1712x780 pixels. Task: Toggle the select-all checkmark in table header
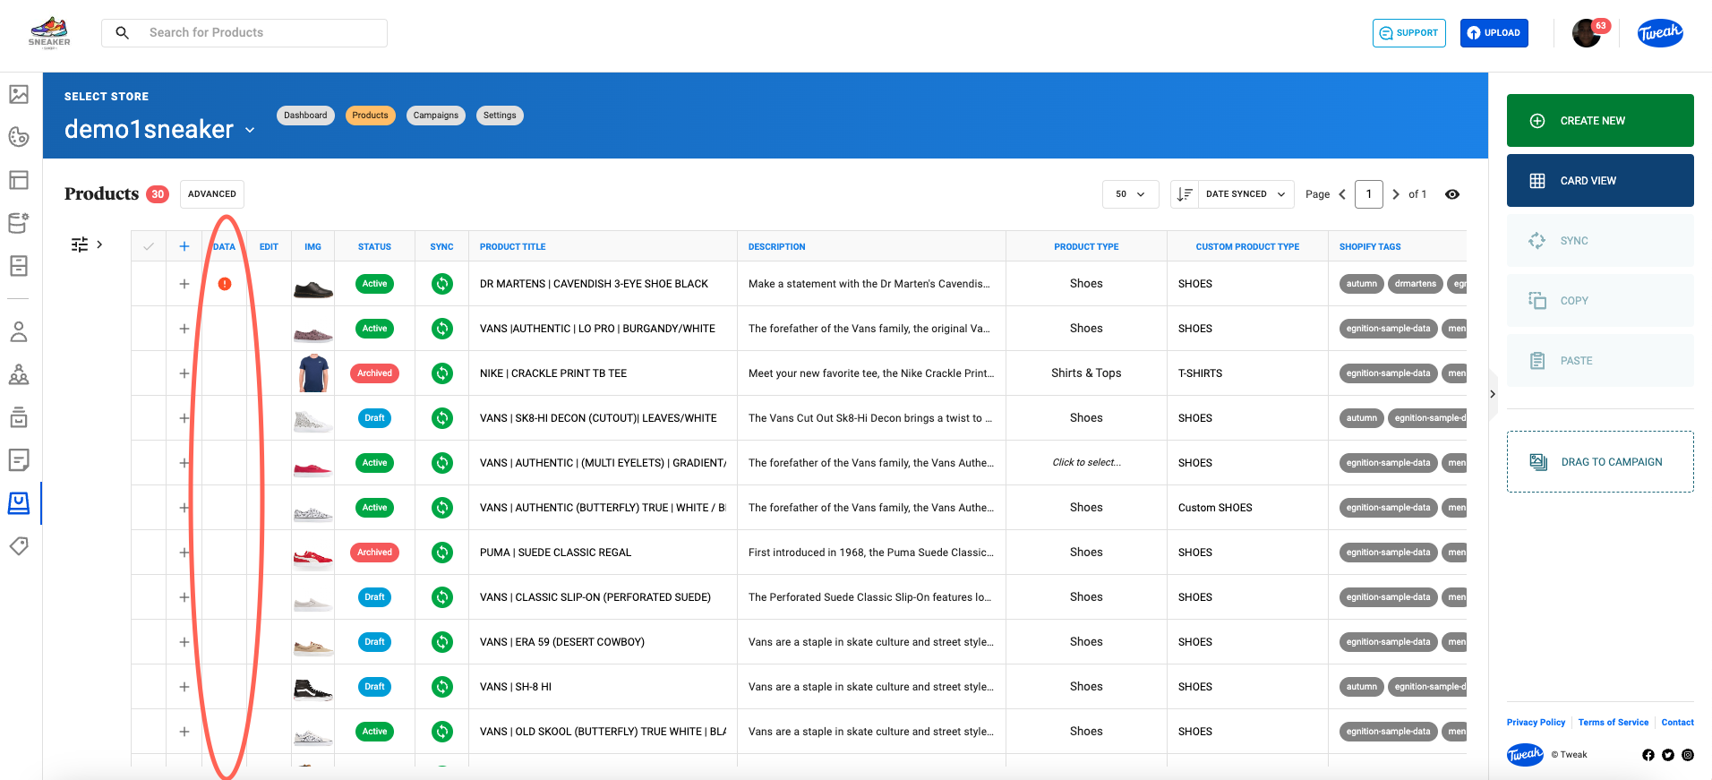149,246
